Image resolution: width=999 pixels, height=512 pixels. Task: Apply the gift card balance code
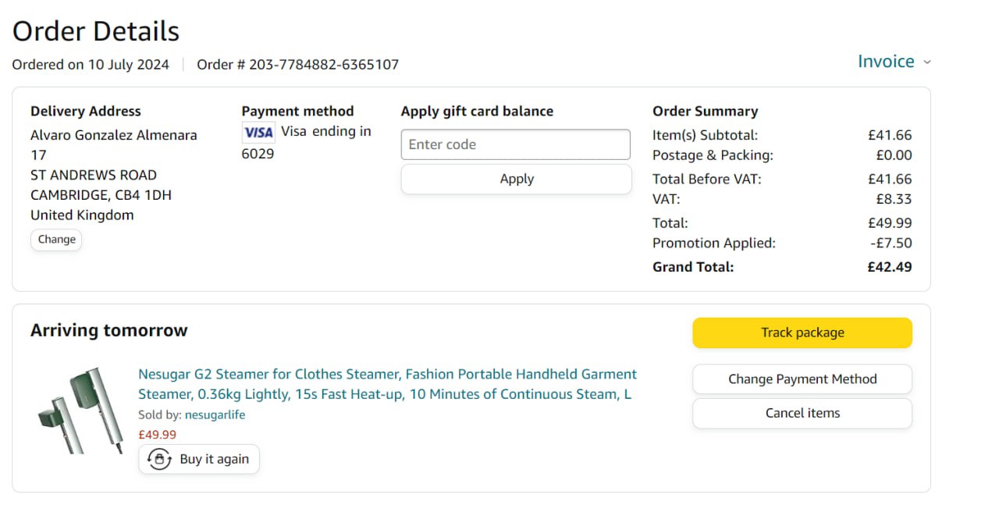click(516, 179)
